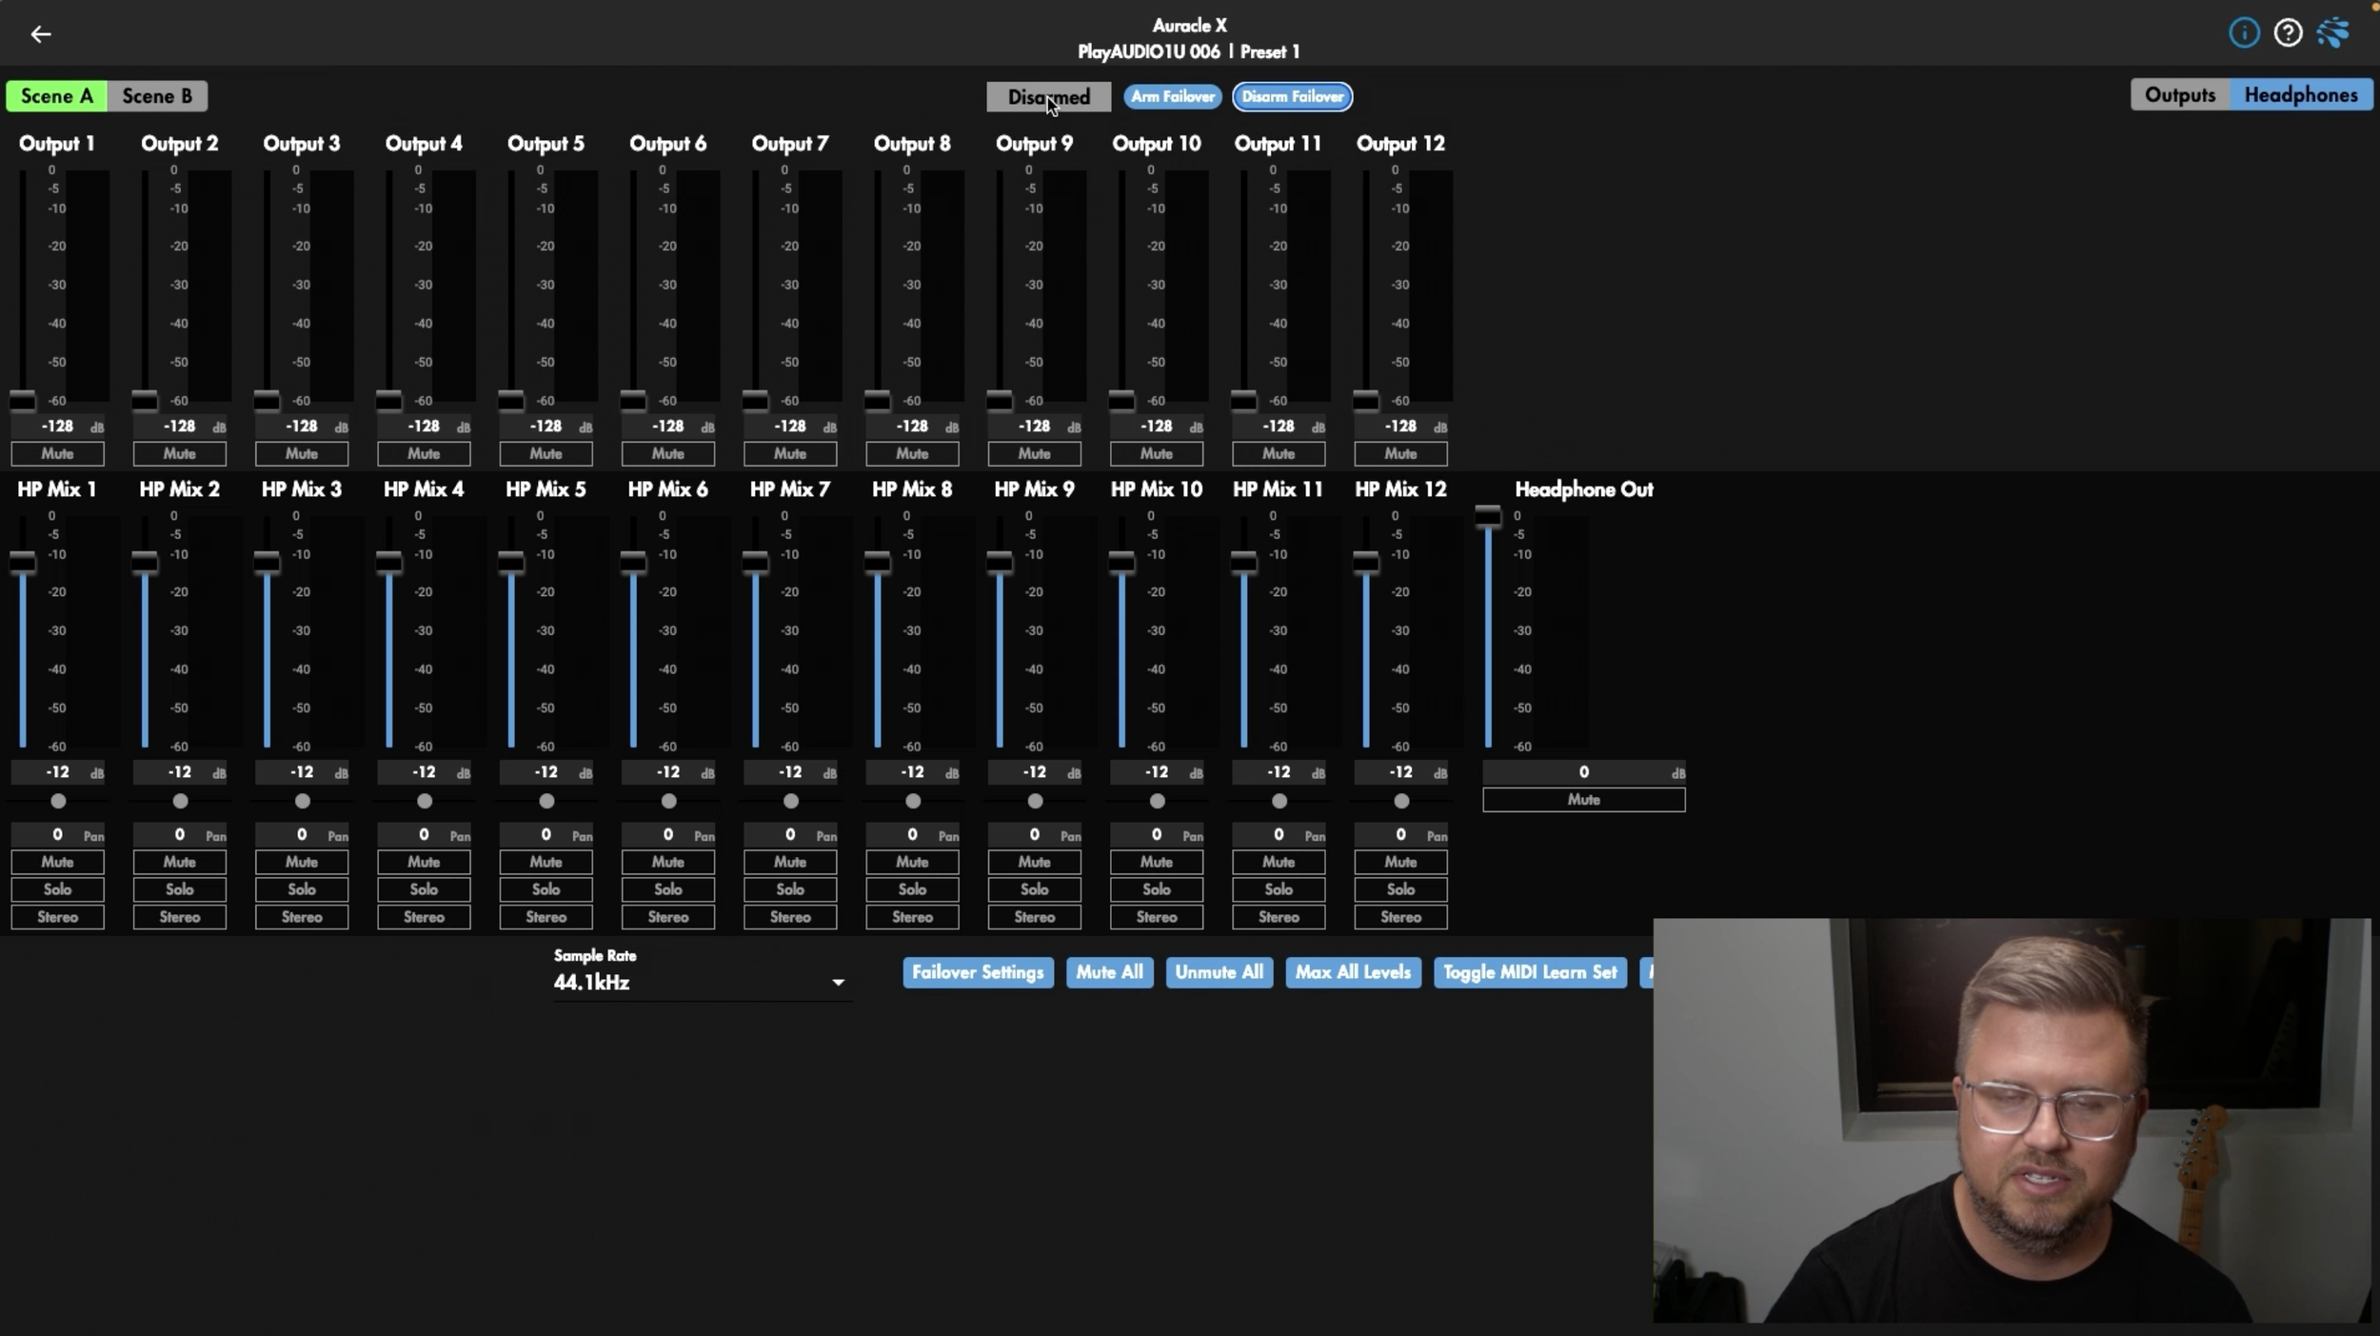Click Mute All button
The image size is (2380, 1336).
tap(1109, 972)
